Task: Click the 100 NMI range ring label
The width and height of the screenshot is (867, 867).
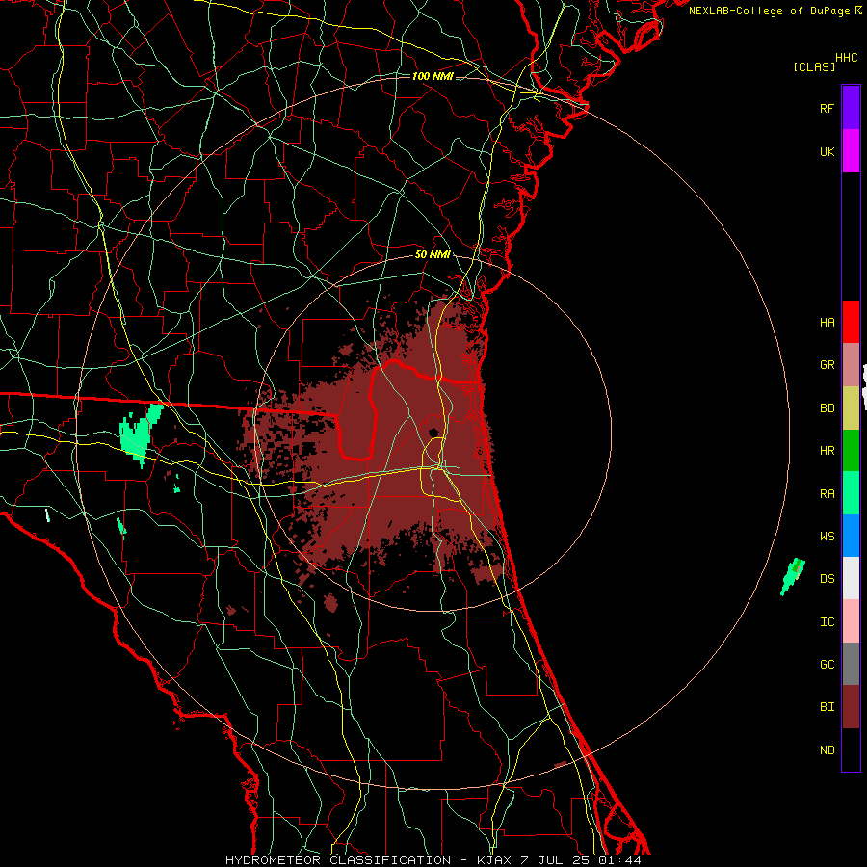Action: (433, 76)
